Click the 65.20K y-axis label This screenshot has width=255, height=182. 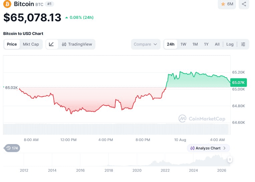[238, 72]
